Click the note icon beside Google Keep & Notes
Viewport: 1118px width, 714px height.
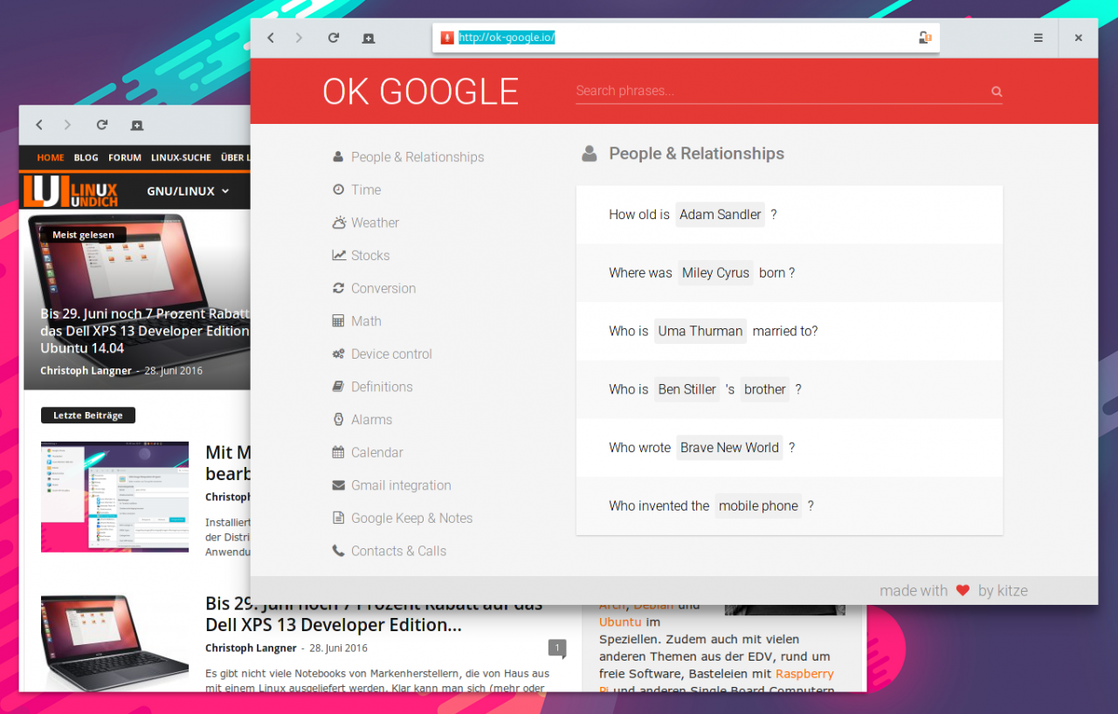tap(338, 518)
